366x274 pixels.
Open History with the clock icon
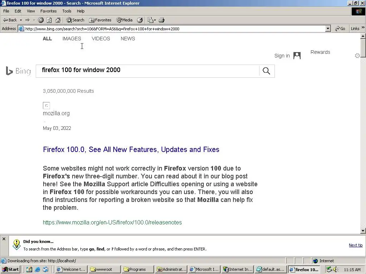tap(140, 20)
